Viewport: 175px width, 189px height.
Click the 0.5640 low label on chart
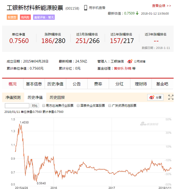click(x=41, y=183)
